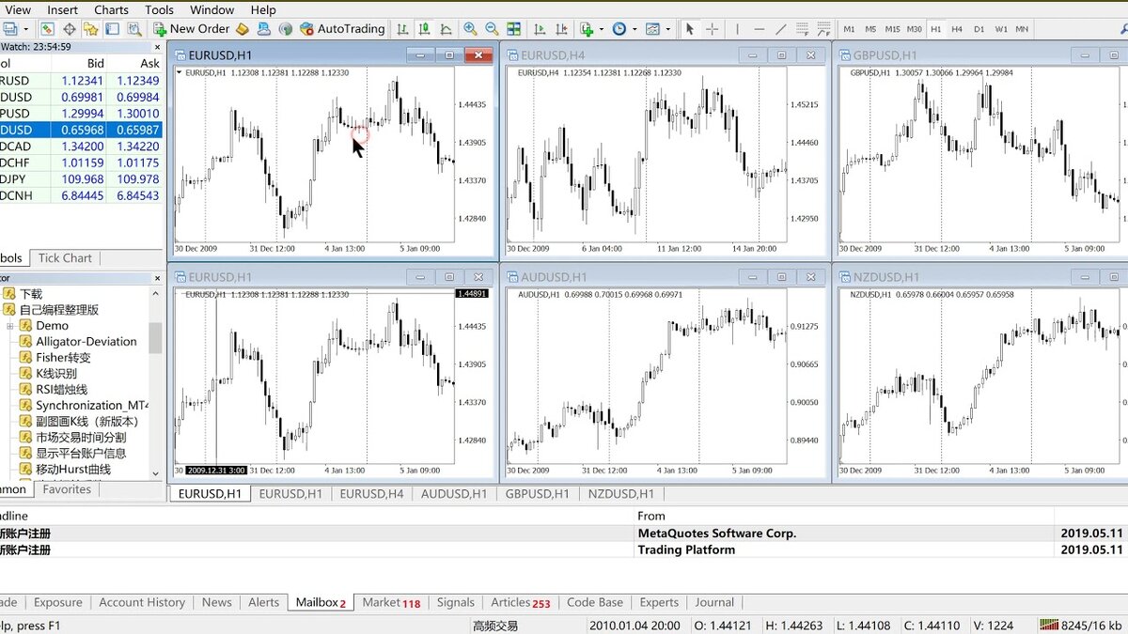
Task: Open the Tick Chart tab
Action: pos(65,258)
